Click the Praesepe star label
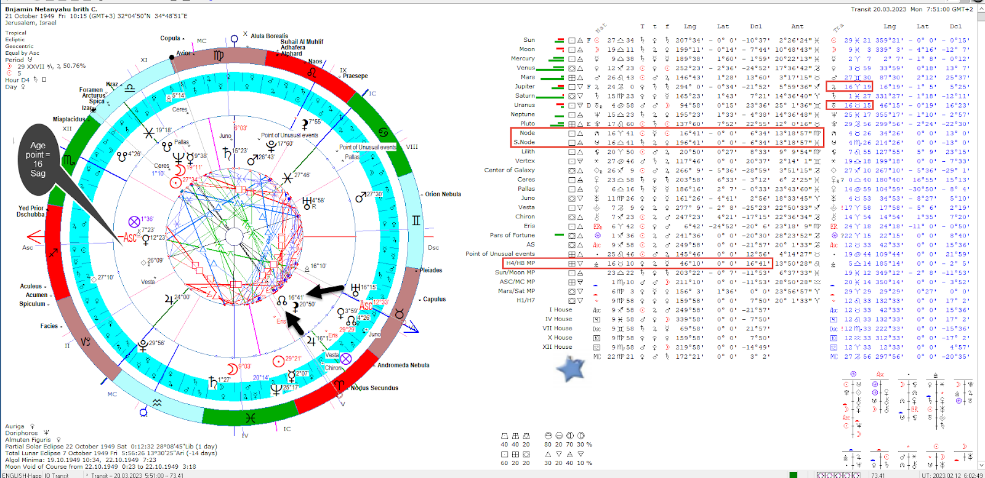Image resolution: width=985 pixels, height=478 pixels. [x=355, y=76]
